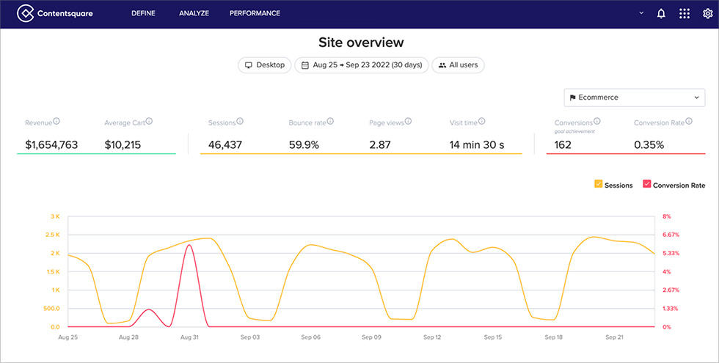Image resolution: width=719 pixels, height=363 pixels.
Task: Click the 162 conversions value
Action: pyautogui.click(x=563, y=145)
